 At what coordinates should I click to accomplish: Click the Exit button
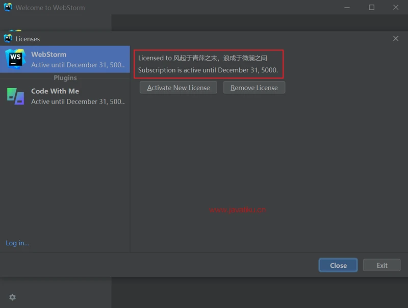pos(382,265)
